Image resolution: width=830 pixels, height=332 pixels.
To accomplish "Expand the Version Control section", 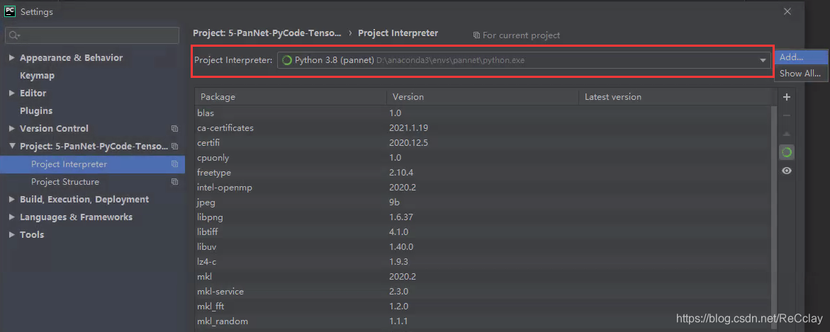I will [x=11, y=128].
